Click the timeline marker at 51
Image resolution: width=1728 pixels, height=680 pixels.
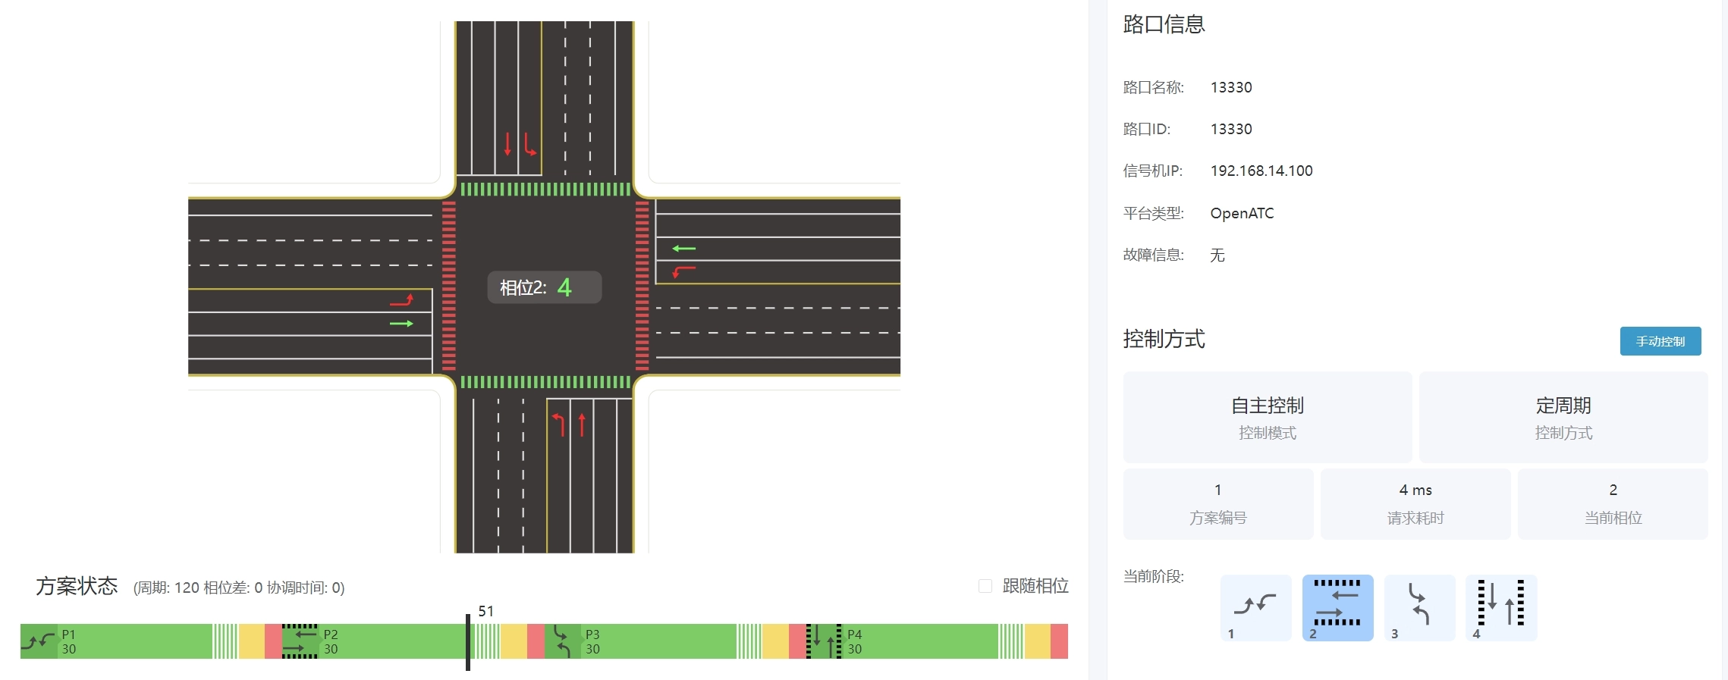click(468, 641)
